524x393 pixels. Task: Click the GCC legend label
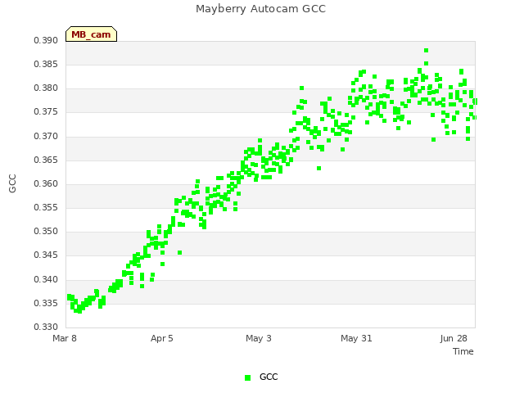pos(269,377)
